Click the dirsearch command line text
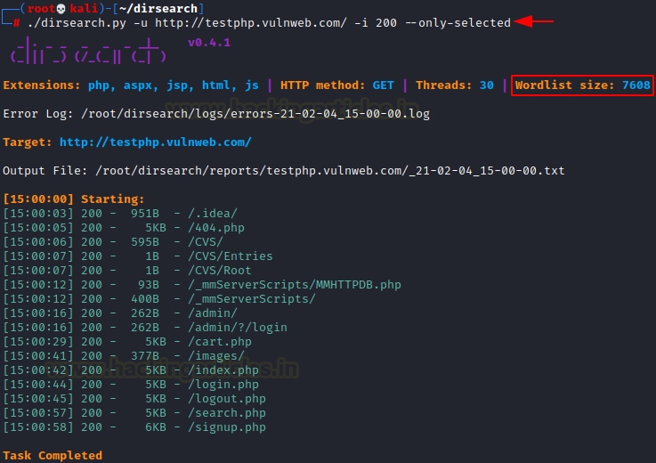This screenshot has width=656, height=463. coord(269,22)
